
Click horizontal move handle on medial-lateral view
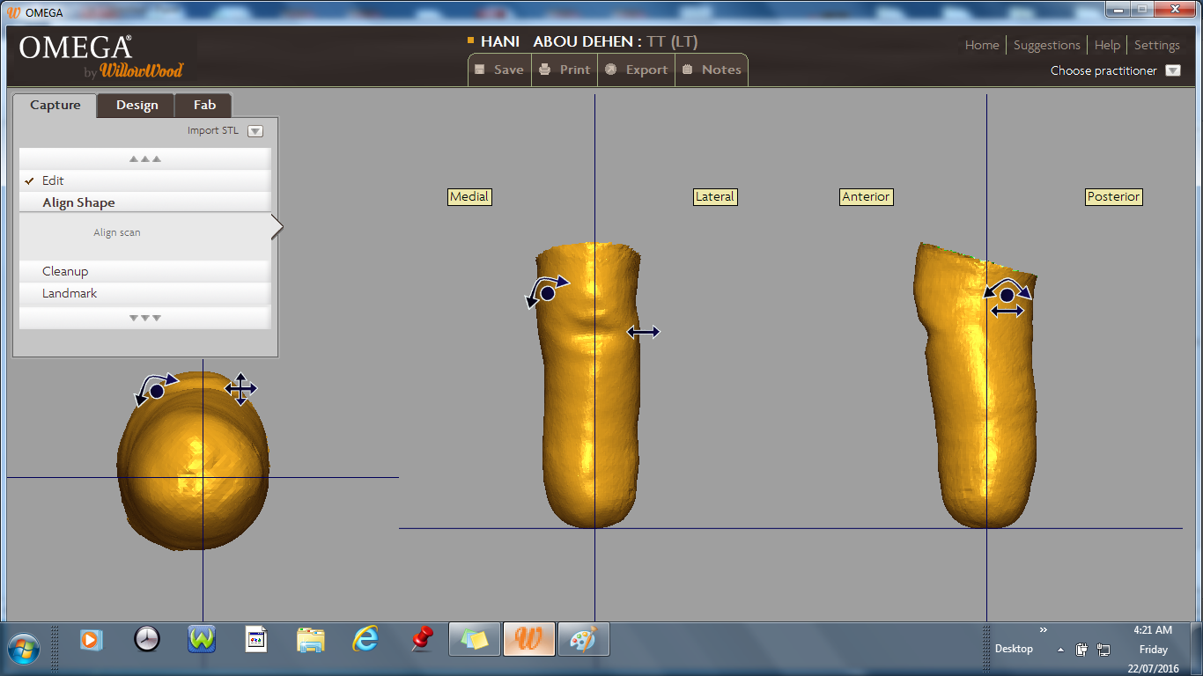tap(643, 332)
